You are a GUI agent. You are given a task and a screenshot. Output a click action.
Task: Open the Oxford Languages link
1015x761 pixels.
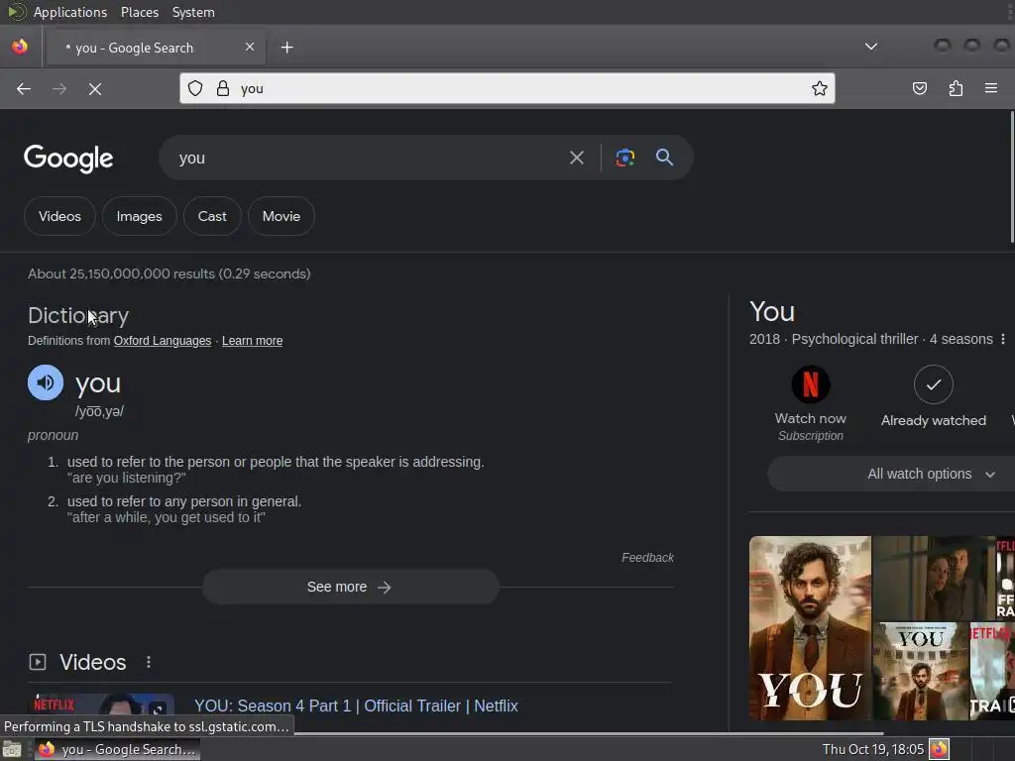[x=163, y=341]
